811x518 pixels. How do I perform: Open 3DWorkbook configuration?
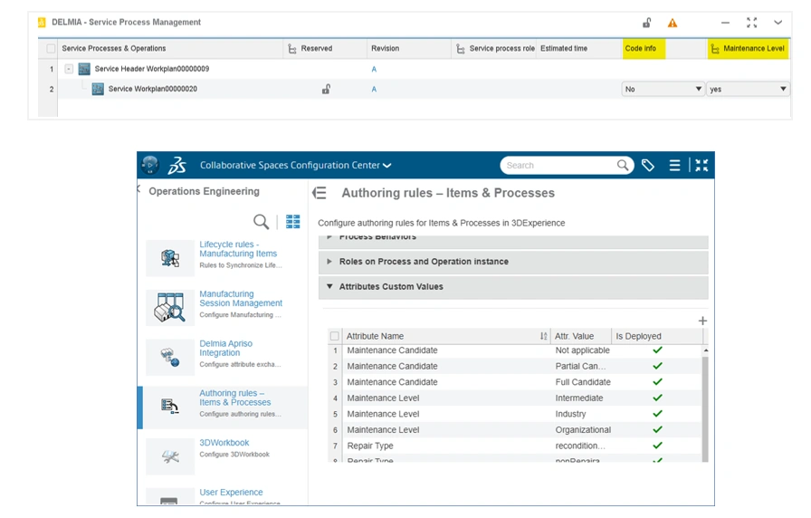pos(224,443)
